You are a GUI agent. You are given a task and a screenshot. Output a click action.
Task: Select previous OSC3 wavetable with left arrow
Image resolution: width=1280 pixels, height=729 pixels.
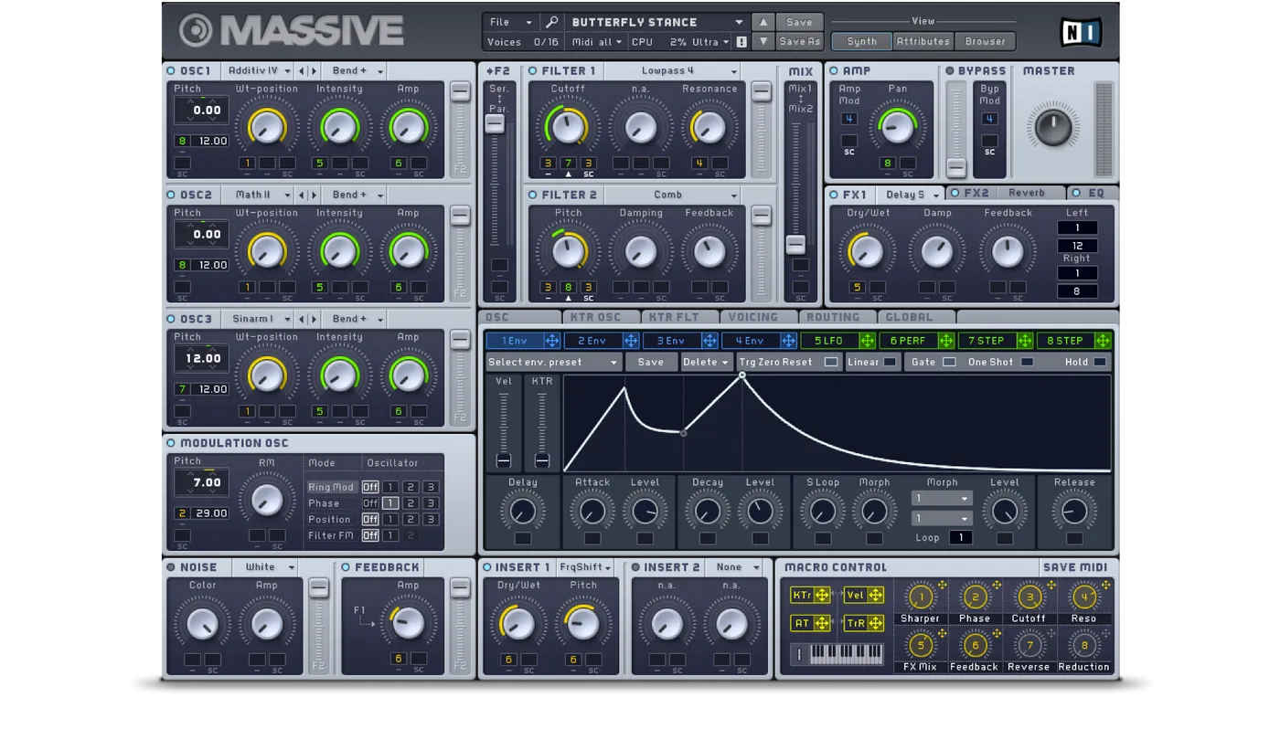[303, 319]
